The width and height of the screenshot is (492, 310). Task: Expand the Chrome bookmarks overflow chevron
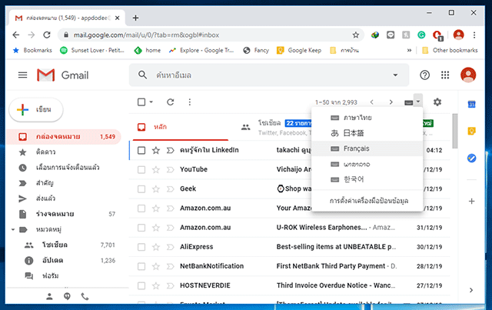409,50
